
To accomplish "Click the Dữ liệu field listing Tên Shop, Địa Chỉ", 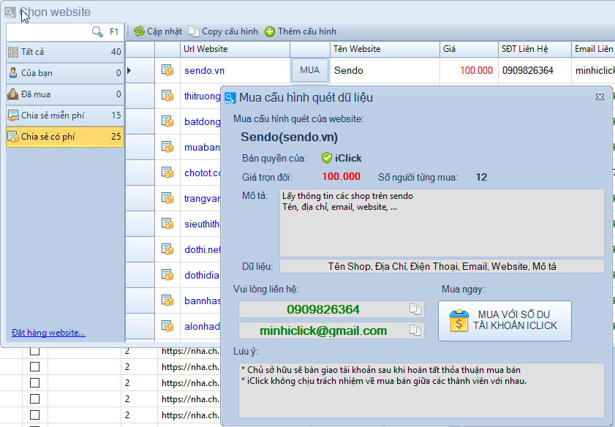I will click(x=442, y=266).
